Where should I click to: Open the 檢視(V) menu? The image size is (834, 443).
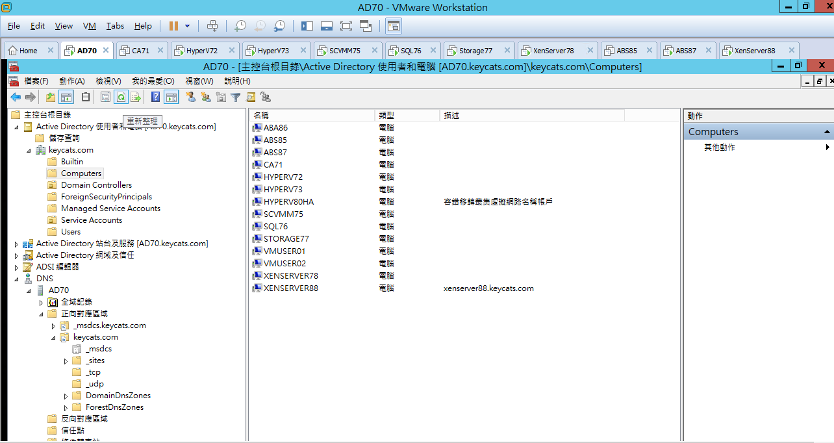(x=108, y=81)
